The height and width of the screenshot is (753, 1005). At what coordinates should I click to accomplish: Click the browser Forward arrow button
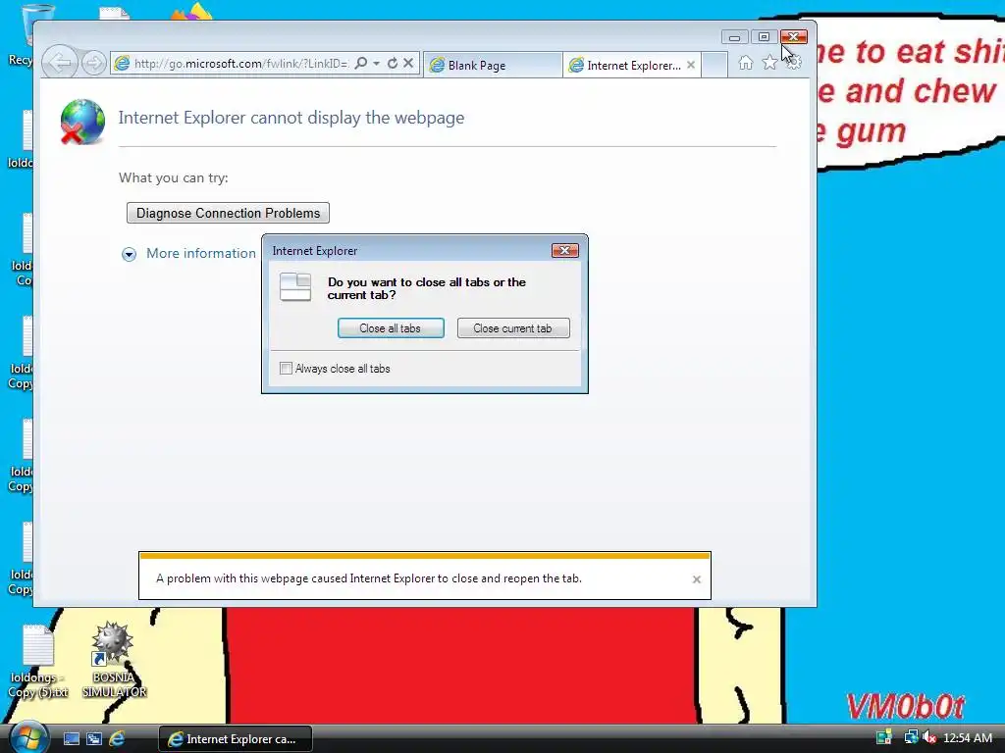[x=94, y=63]
